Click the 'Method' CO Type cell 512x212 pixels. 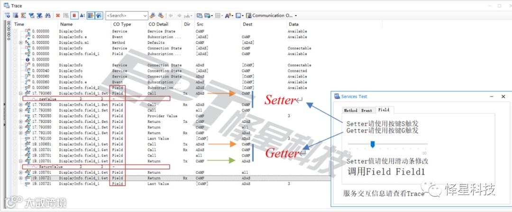point(119,42)
